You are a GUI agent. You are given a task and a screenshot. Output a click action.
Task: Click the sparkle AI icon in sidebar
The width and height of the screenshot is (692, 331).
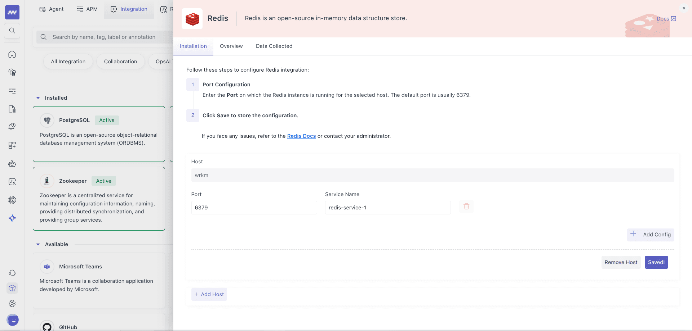coord(12,218)
